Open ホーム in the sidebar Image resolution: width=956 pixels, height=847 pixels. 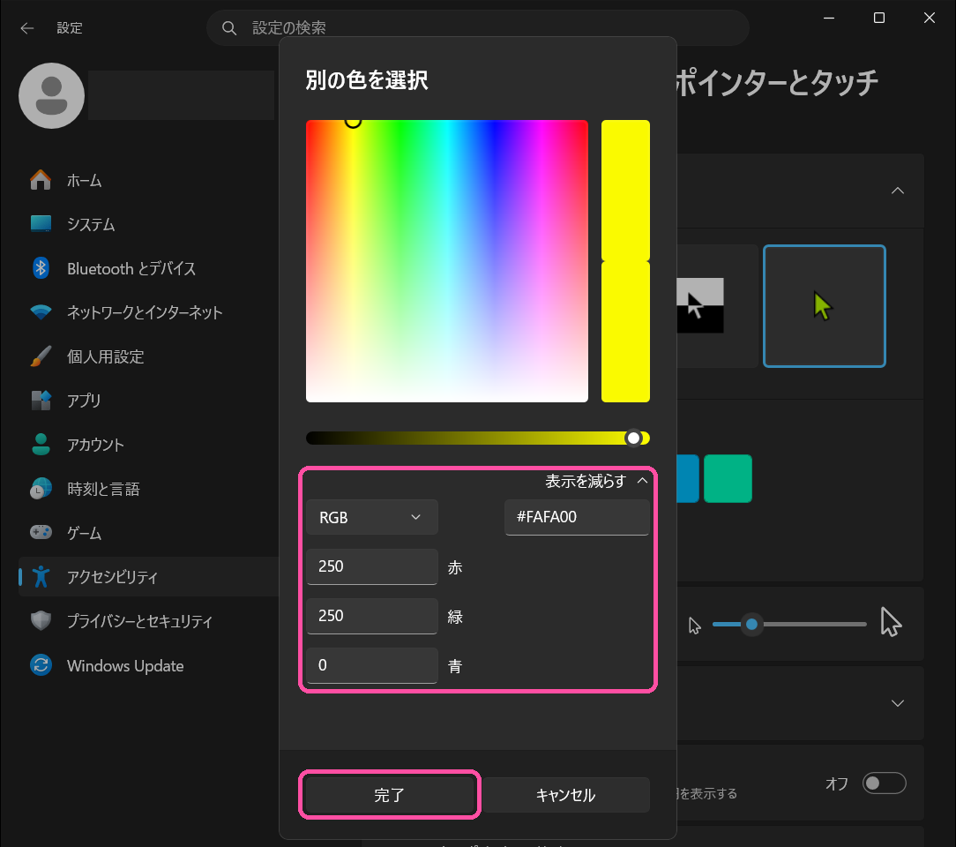tap(149, 181)
